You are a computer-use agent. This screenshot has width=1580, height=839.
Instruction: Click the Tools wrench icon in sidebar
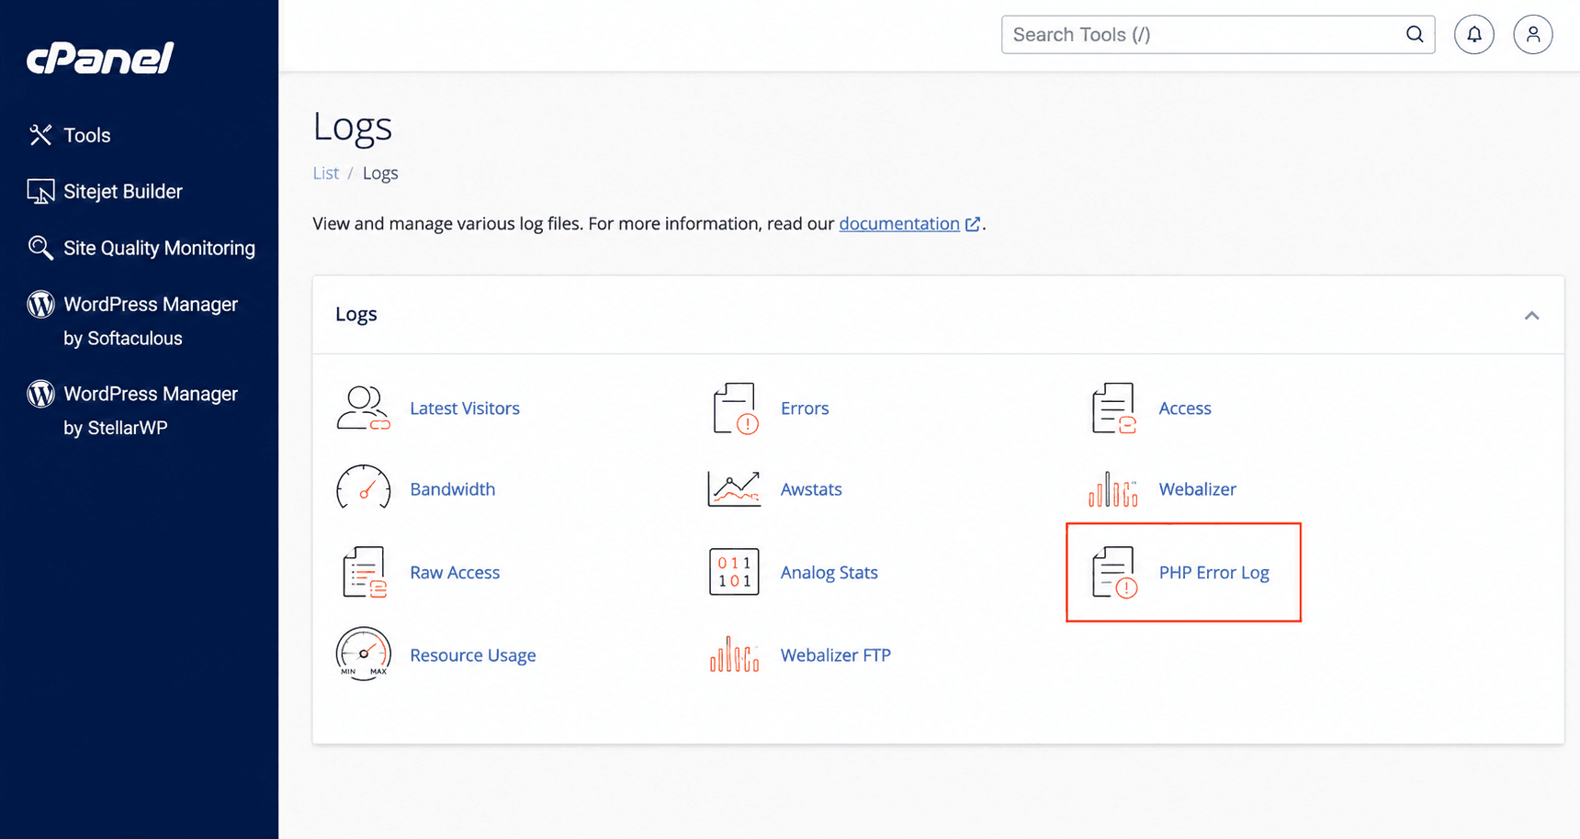tap(40, 135)
